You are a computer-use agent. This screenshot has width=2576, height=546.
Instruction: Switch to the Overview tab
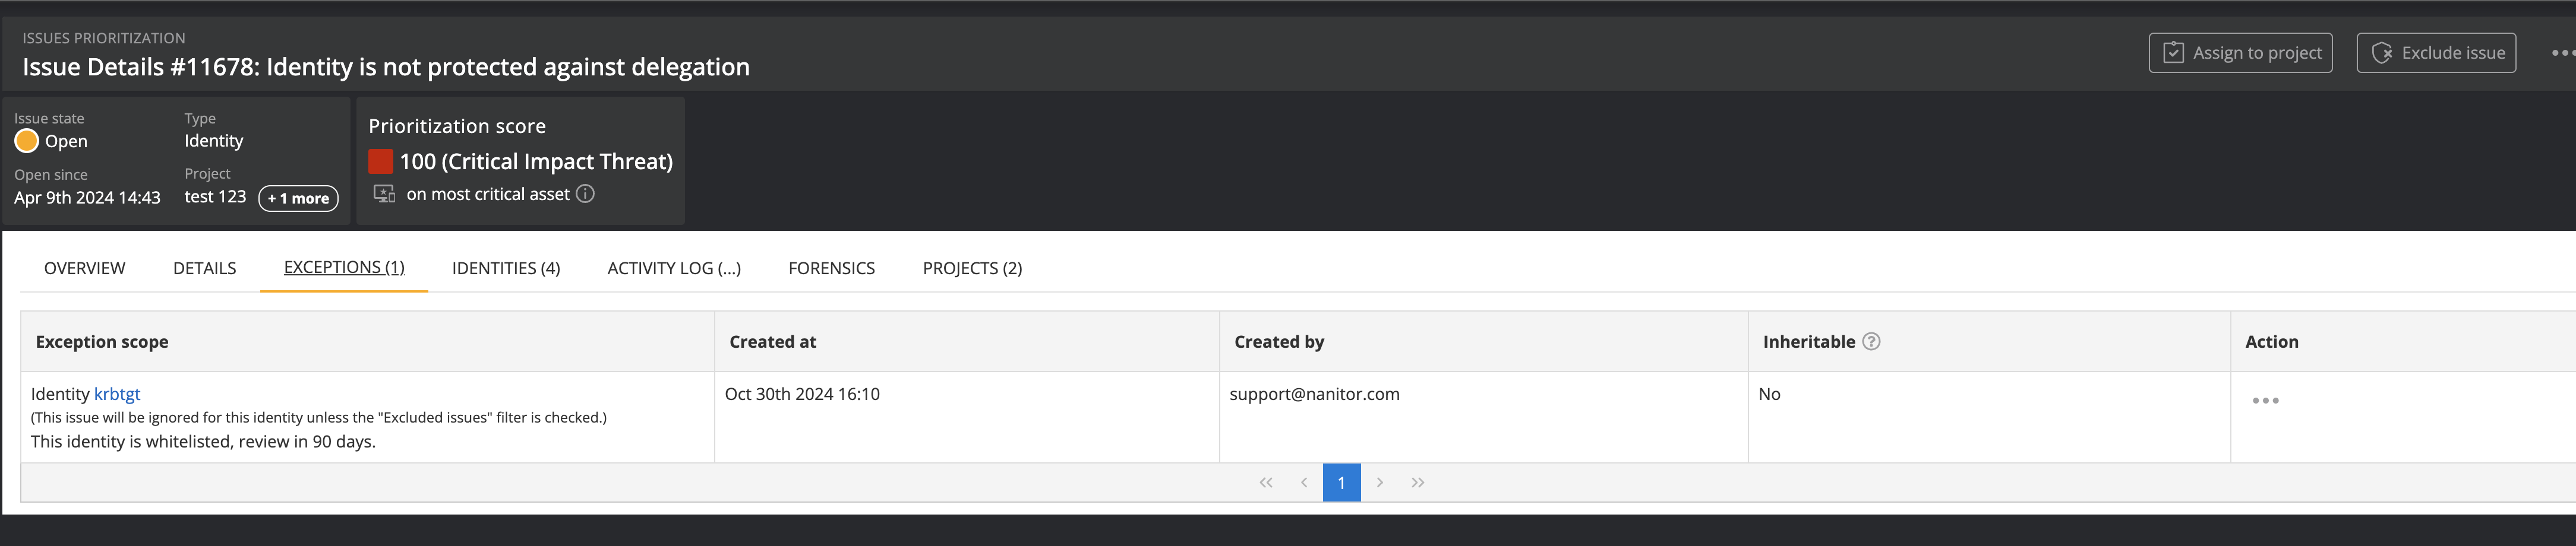tap(85, 268)
